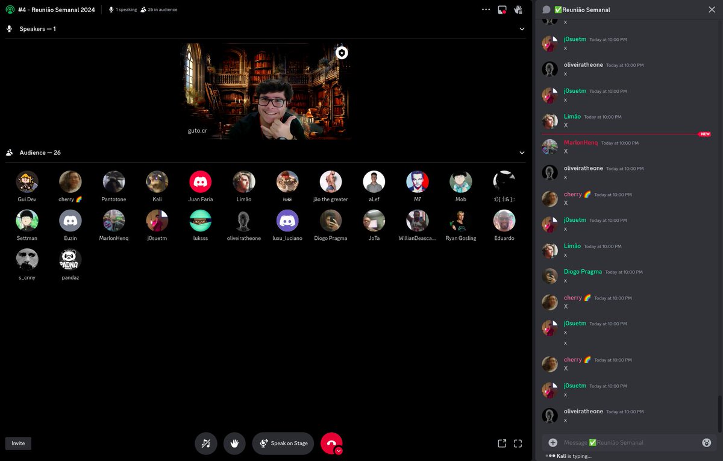
Task: Select JoTa avatar in audience
Action: click(x=374, y=221)
